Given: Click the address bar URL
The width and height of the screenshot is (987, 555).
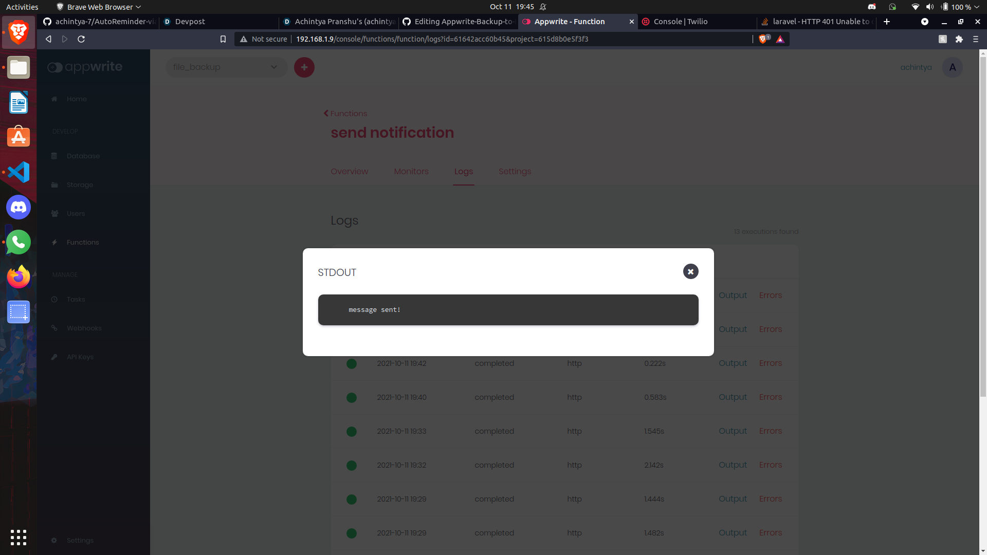Looking at the screenshot, I should point(442,39).
